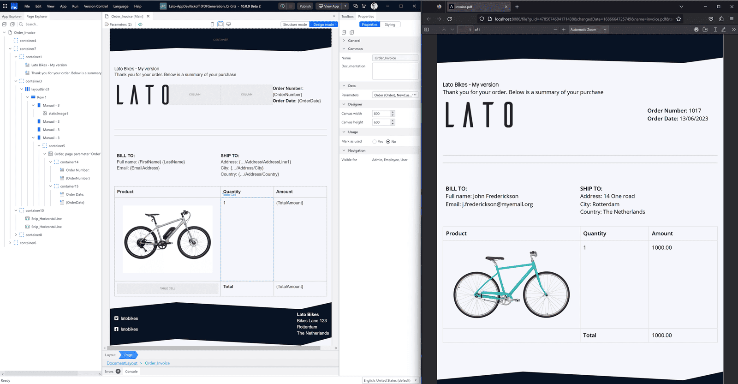Open the Automatic Zoom dropdown in PDF viewer
The image size is (738, 384).
click(588, 30)
